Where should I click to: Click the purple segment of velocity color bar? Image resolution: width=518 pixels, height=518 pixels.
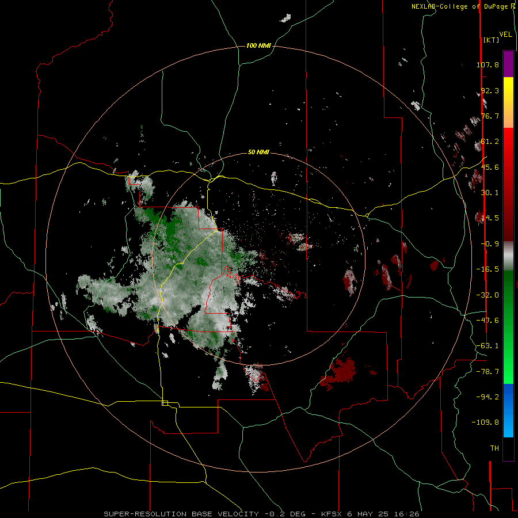[x=508, y=64]
